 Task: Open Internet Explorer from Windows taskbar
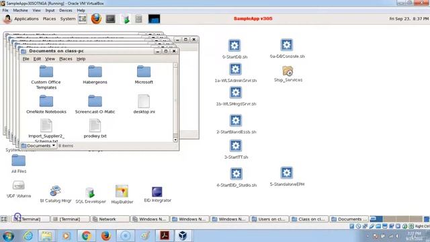click(x=28, y=236)
